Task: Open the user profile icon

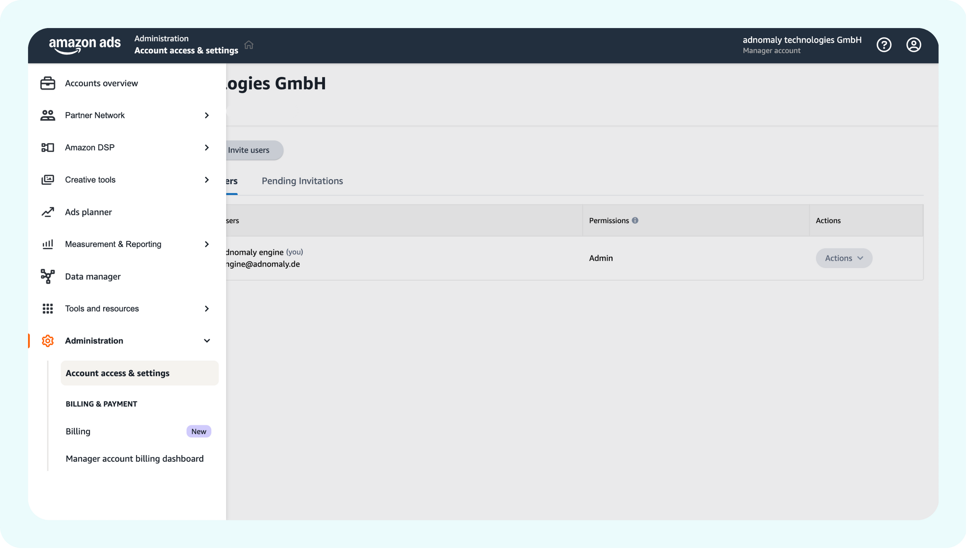Action: [x=913, y=45]
